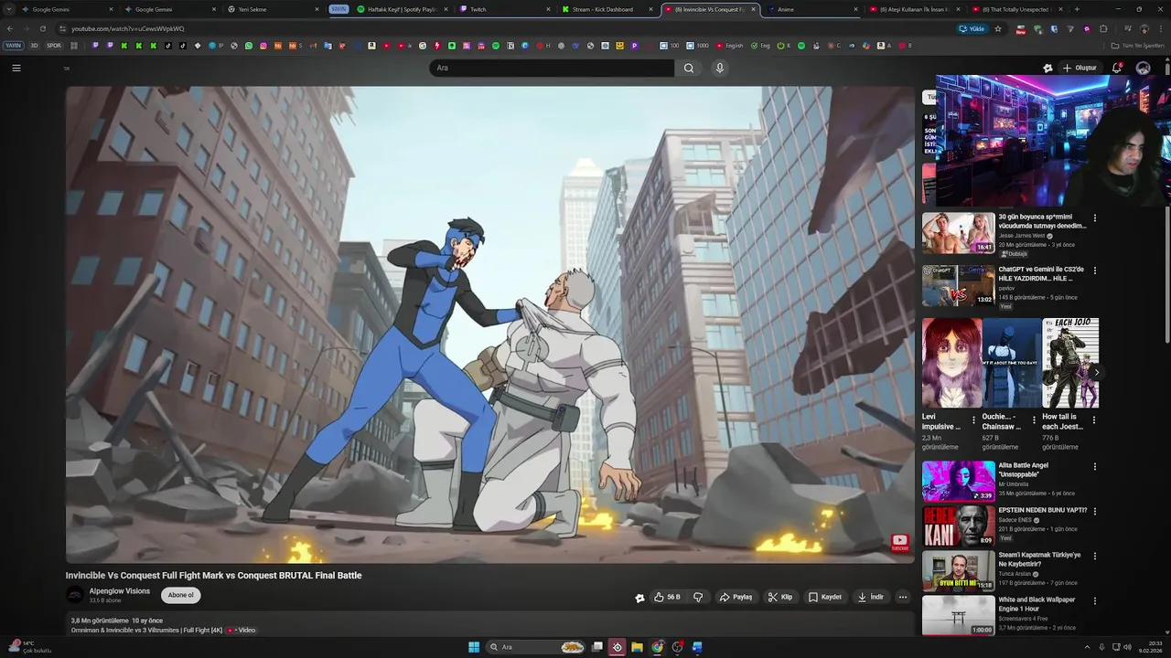Open '30 gün boyunca' video thumbnail

(958, 233)
